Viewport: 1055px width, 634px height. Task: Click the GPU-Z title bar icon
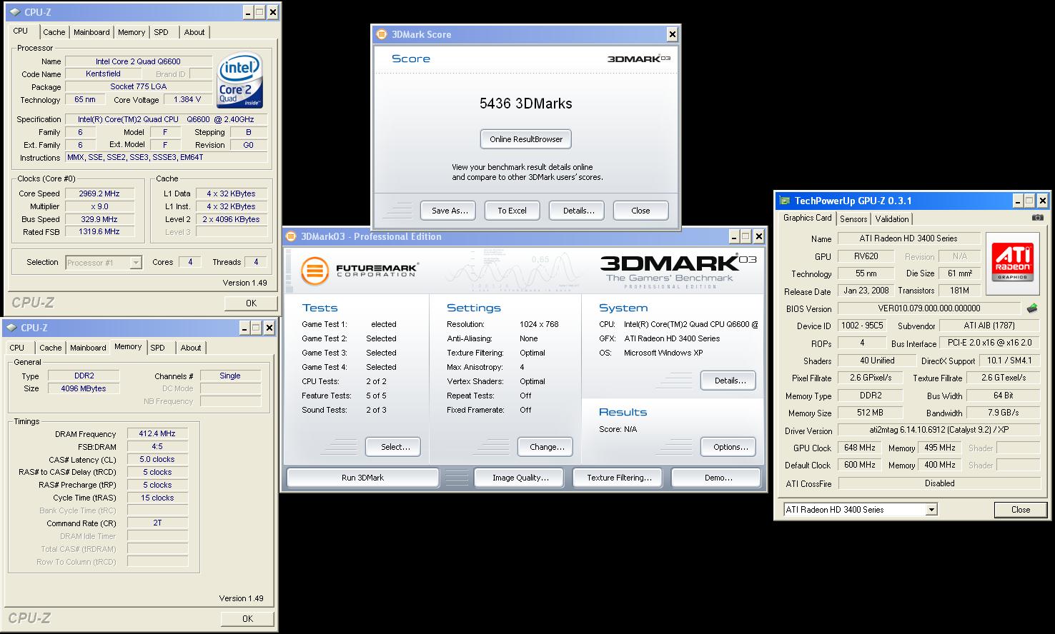click(785, 201)
